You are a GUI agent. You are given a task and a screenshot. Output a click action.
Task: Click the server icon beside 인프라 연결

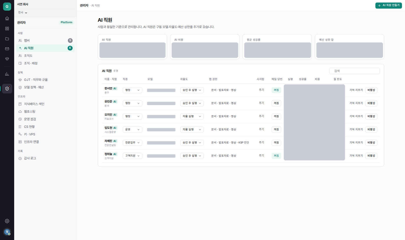point(20,142)
